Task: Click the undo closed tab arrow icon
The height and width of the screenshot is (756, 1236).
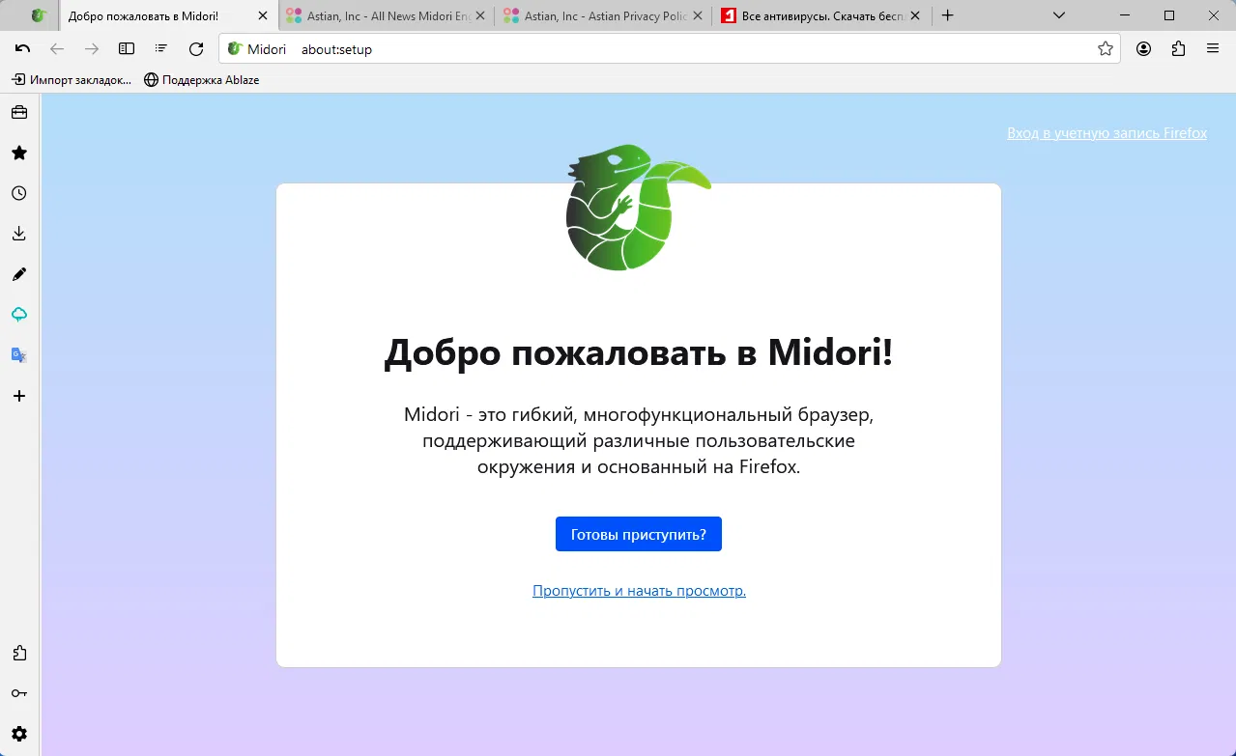Action: (22, 48)
